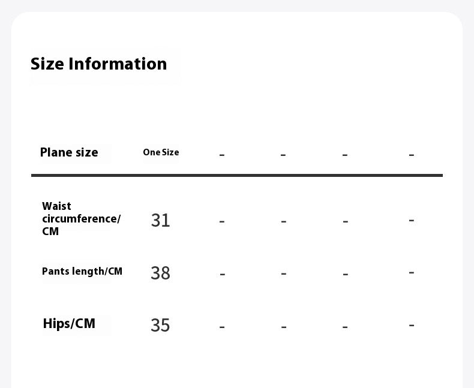The width and height of the screenshot is (474, 388).
Task: Select the Plane size header label
Action: 69,152
